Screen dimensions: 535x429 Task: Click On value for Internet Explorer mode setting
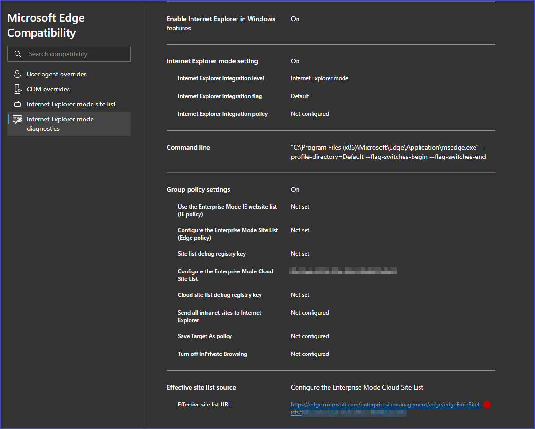pyautogui.click(x=295, y=61)
